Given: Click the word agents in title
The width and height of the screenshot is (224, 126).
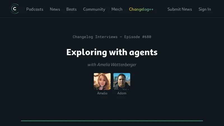Looking at the screenshot, I should pyautogui.click(x=143, y=53).
